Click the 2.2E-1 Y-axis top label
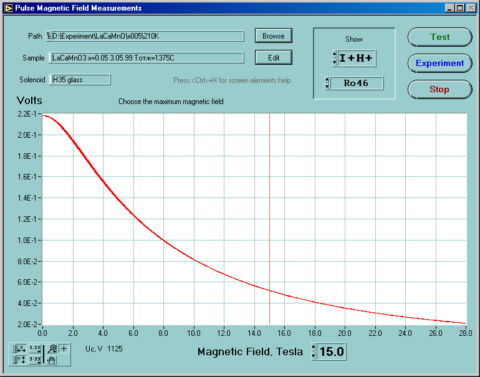Screen dimensions: 480x377 (27, 114)
